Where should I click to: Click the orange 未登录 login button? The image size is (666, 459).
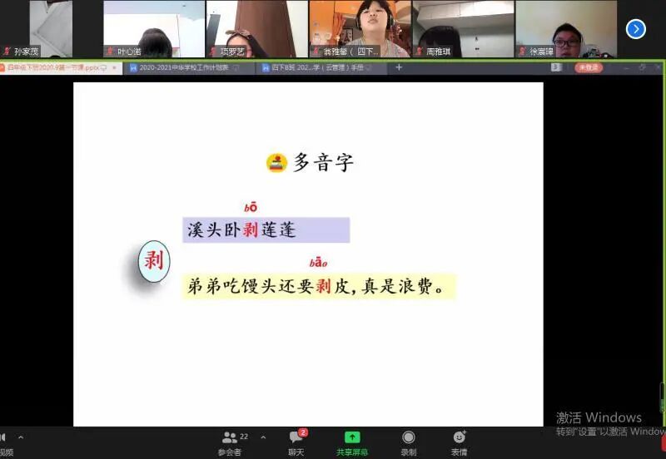pyautogui.click(x=589, y=67)
